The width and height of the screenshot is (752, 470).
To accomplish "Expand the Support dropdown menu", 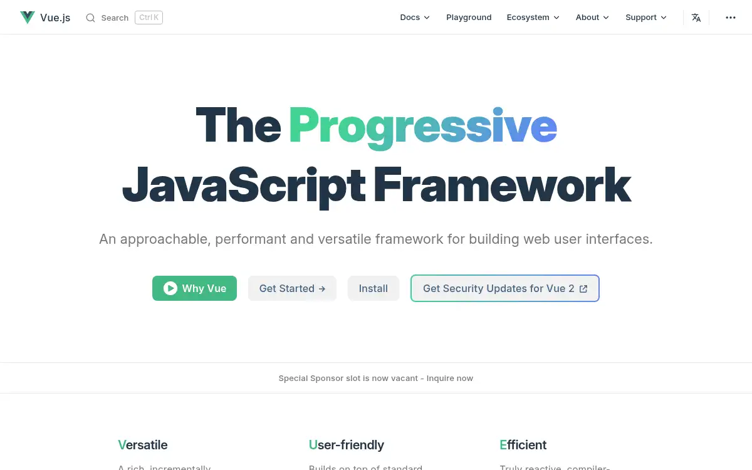I will pos(646,18).
